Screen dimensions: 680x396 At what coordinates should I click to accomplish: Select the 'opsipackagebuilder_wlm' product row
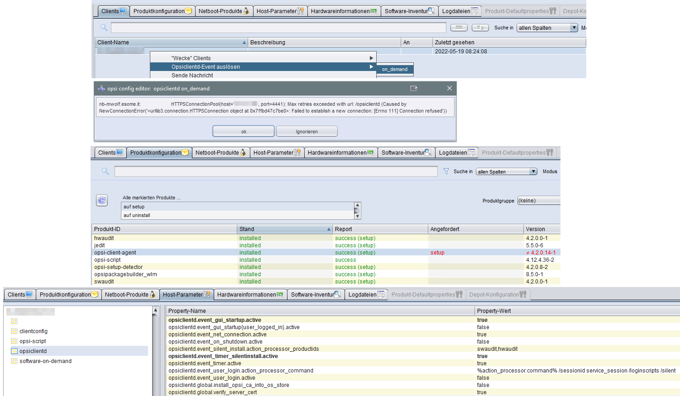click(326, 274)
